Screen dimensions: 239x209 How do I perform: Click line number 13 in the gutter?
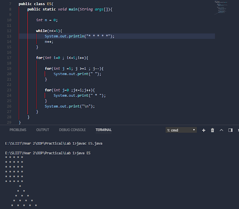[9, 36]
